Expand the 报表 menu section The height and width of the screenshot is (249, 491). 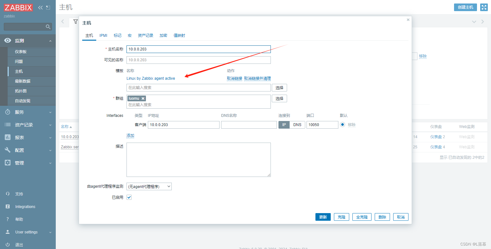[50, 138]
